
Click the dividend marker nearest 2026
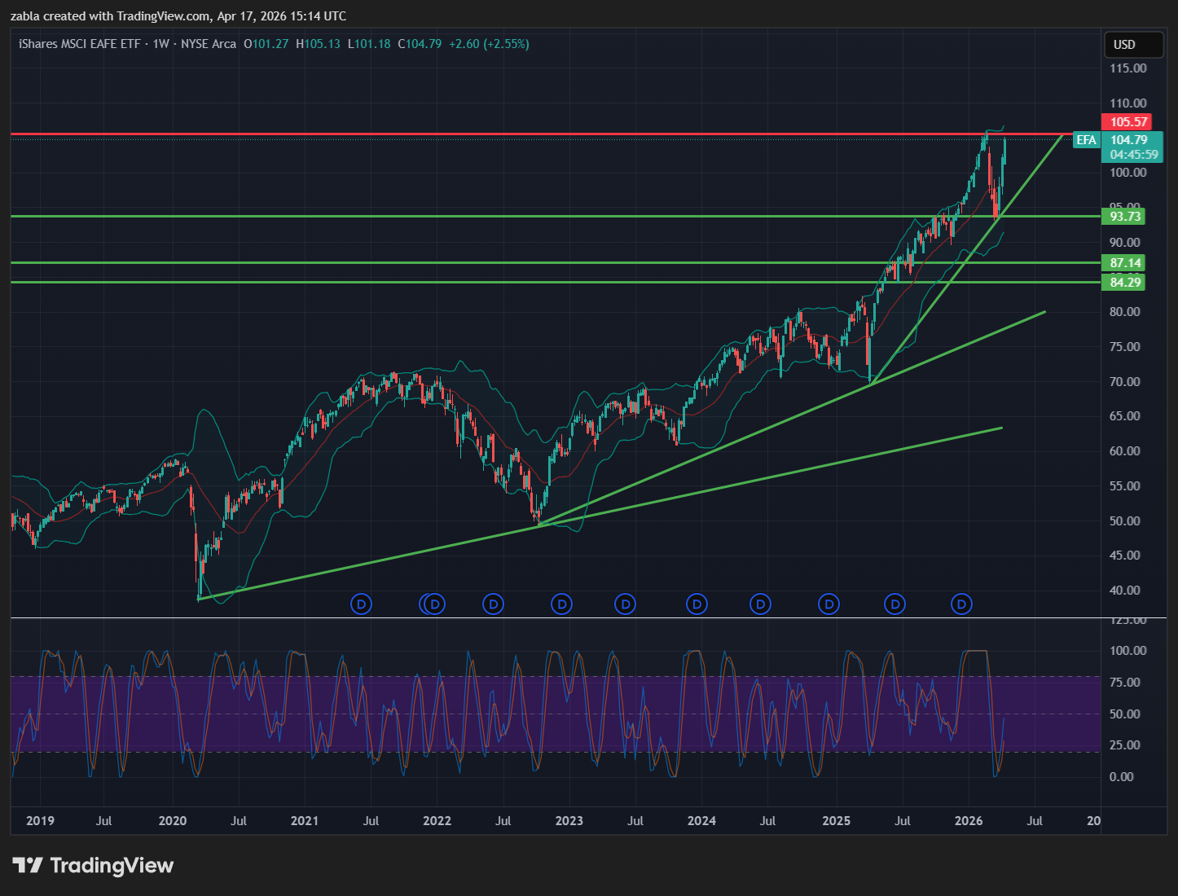962,604
